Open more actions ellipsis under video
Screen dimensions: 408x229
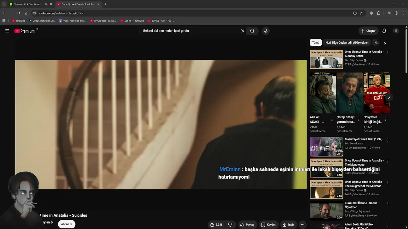[x=302, y=225]
